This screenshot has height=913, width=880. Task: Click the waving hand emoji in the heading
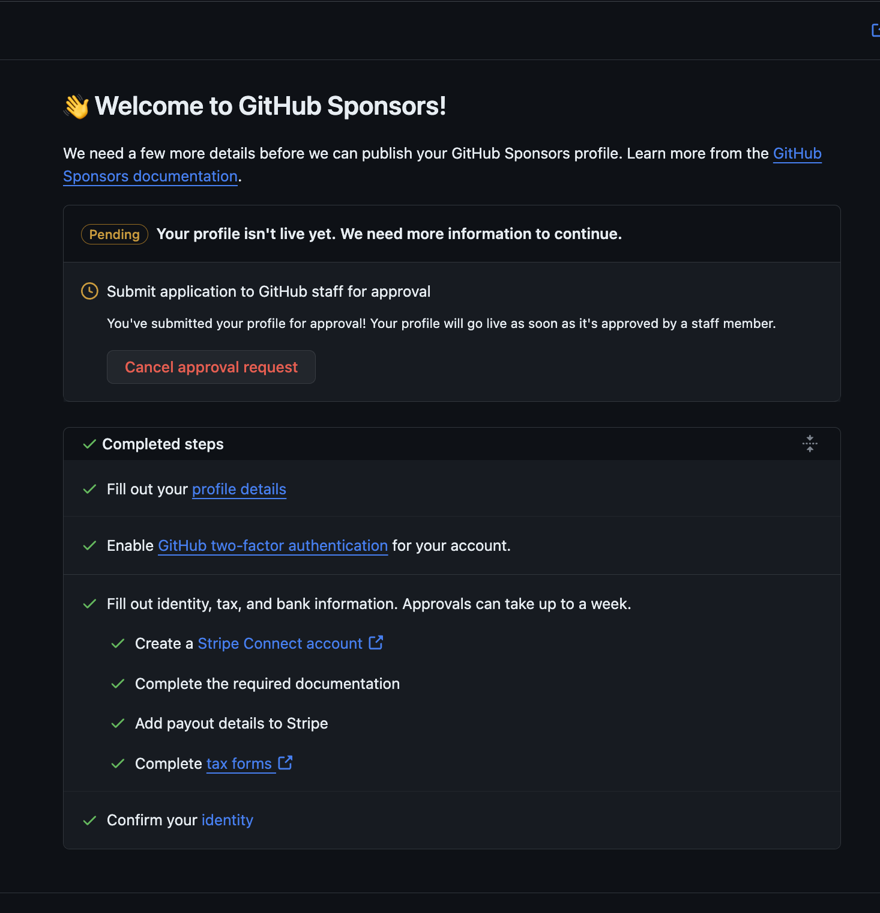coord(76,106)
